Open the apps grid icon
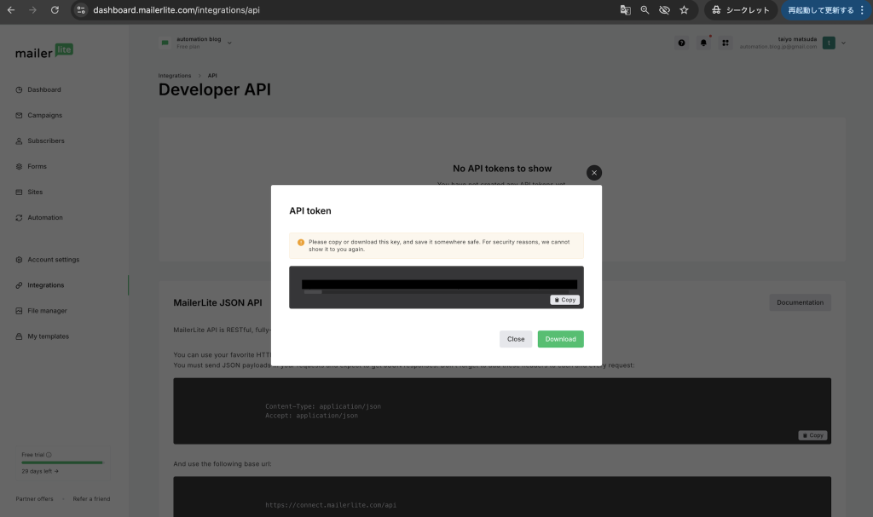Image resolution: width=873 pixels, height=517 pixels. point(726,43)
